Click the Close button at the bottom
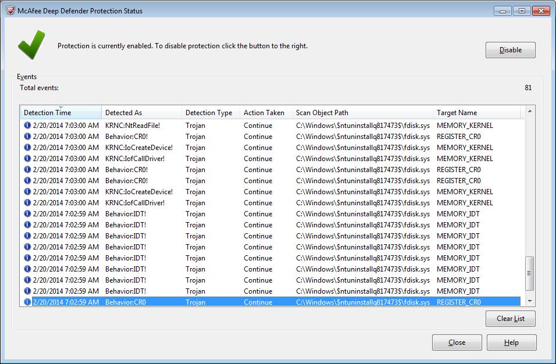This screenshot has width=556, height=364. click(457, 342)
